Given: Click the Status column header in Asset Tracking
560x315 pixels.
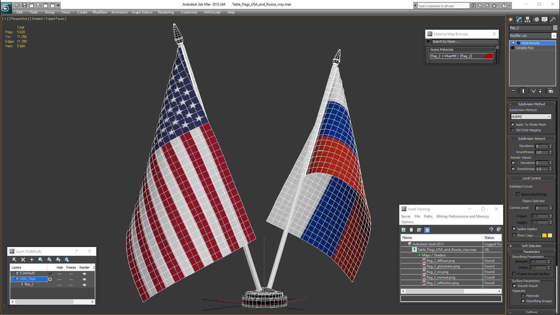Looking at the screenshot, I should pos(492,238).
